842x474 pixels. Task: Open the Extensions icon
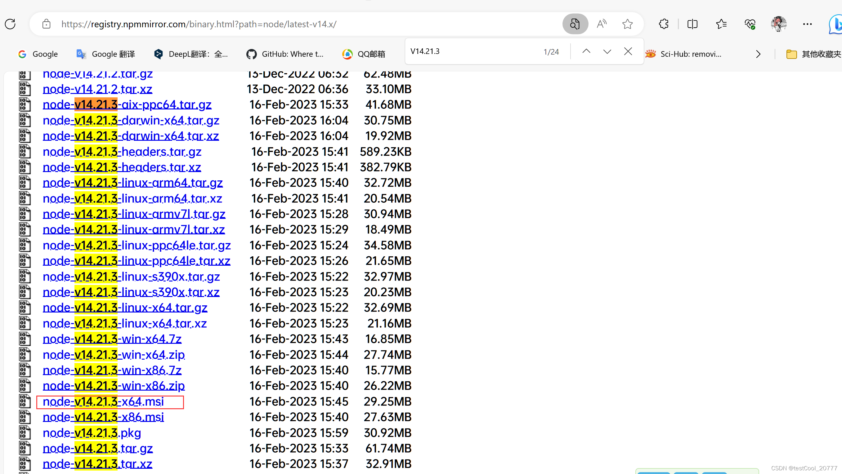point(663,24)
